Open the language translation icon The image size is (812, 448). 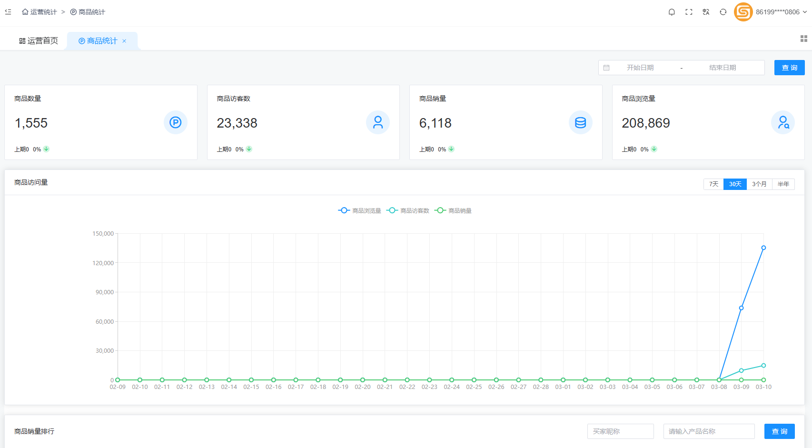(x=706, y=12)
